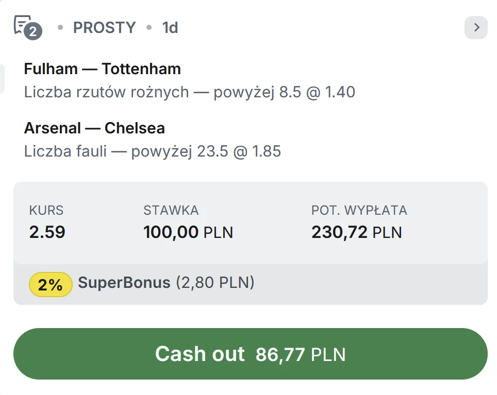
Task: Click the STAWKA 100,00 PLN stake value
Action: (x=188, y=232)
